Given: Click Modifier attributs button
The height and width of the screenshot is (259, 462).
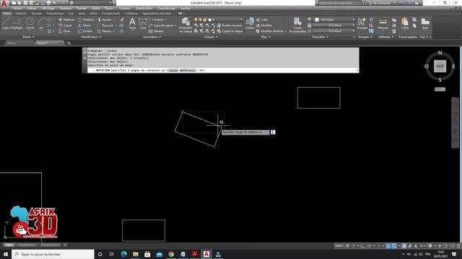Looking at the screenshot, I should (x=270, y=31).
